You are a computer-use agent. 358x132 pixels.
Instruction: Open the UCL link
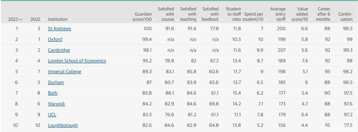click(52, 114)
